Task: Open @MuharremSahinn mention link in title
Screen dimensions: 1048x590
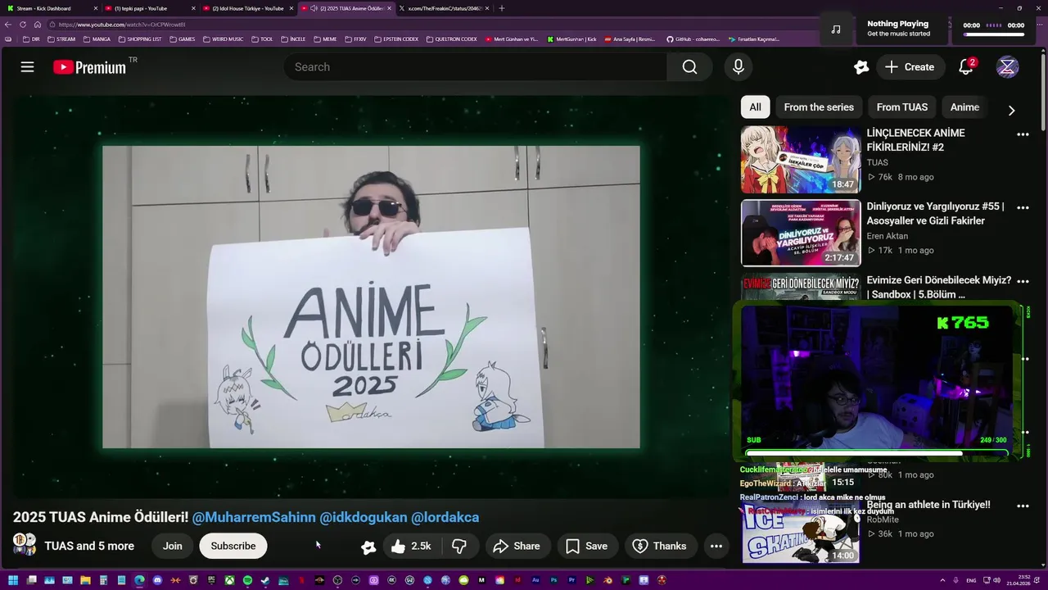Action: [254, 517]
